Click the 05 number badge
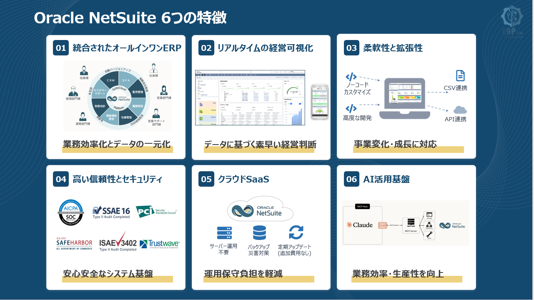This screenshot has height=300, width=534. [x=206, y=179]
